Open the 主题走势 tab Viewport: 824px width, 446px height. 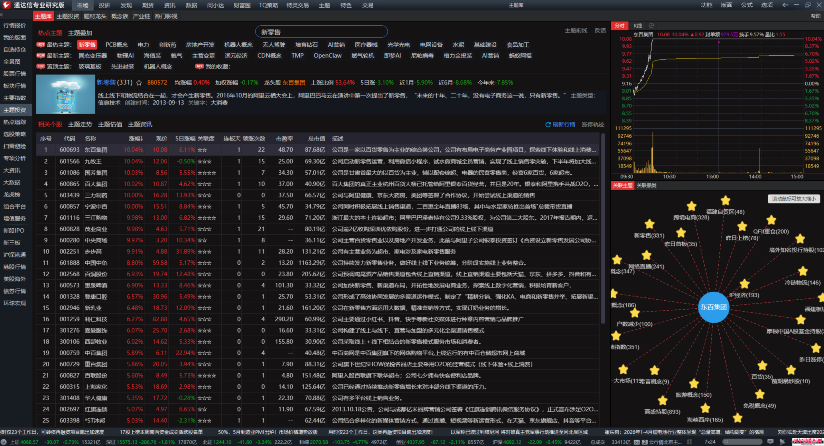click(80, 124)
